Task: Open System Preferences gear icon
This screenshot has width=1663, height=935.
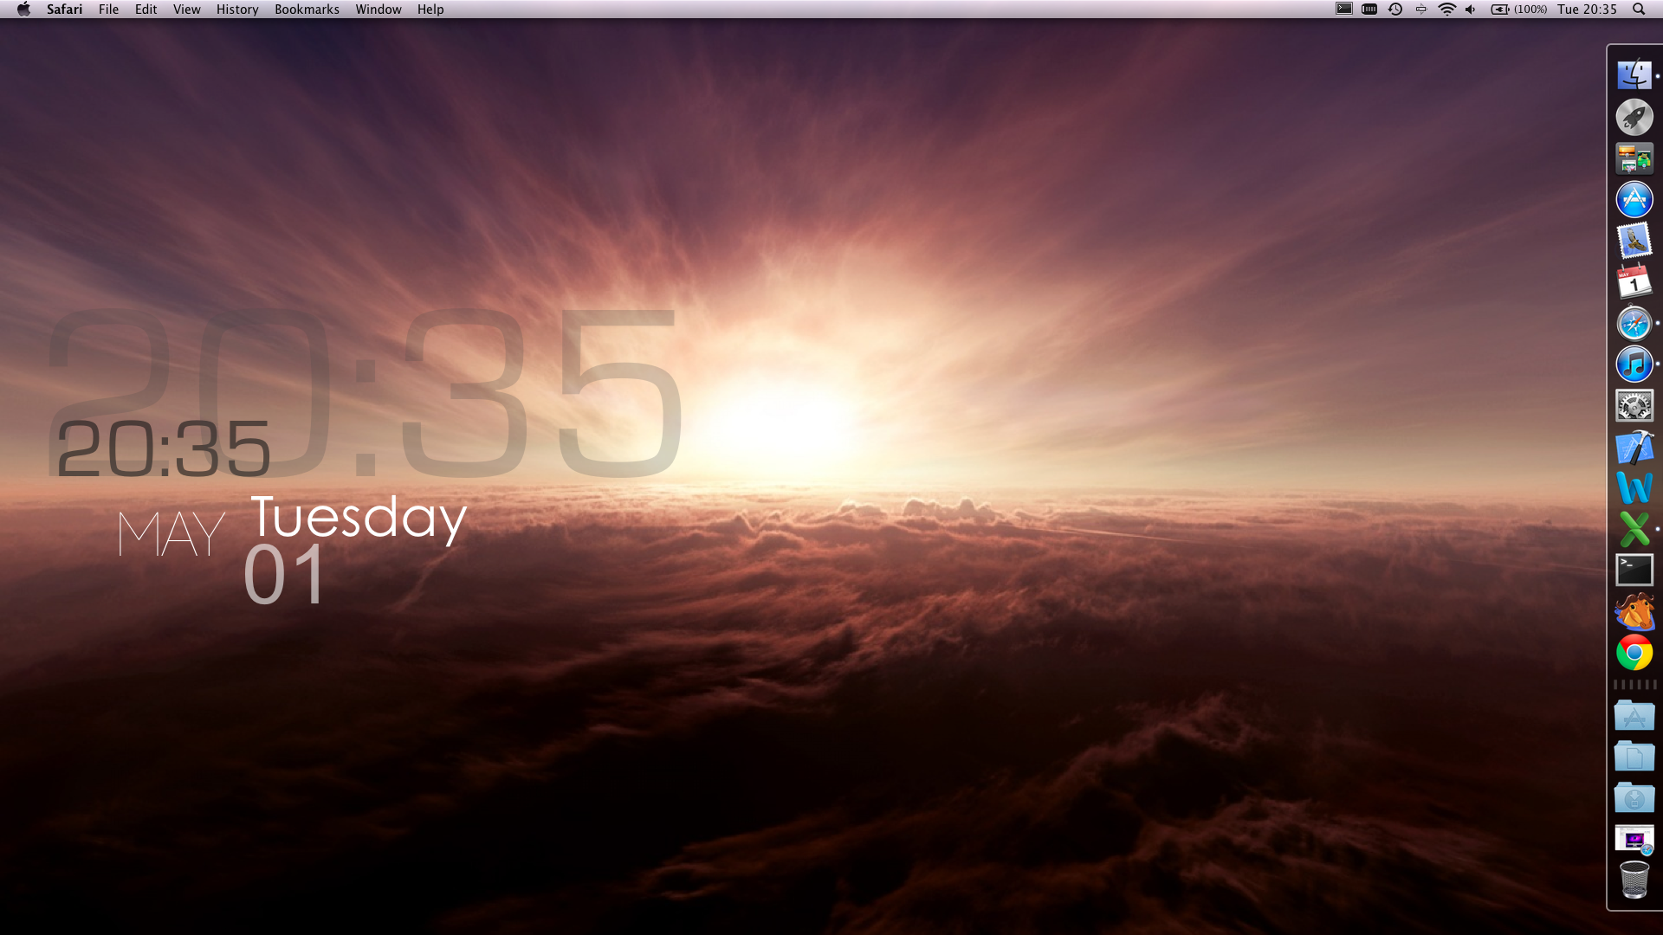Action: pyautogui.click(x=1634, y=406)
